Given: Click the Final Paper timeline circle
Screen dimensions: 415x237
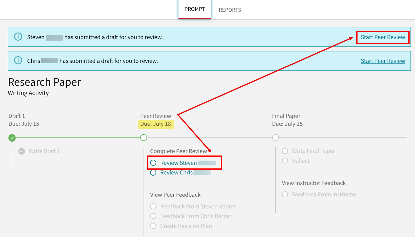Looking at the screenshot, I should (275, 138).
